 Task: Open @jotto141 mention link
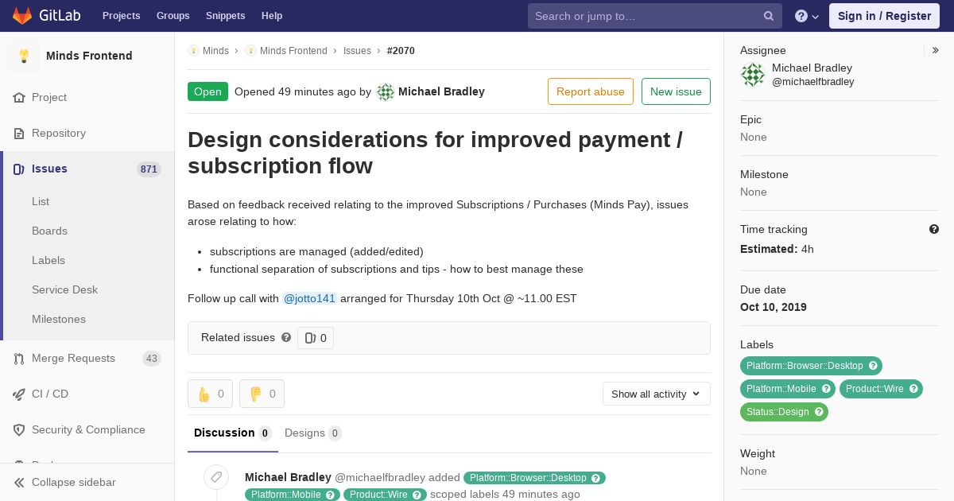[310, 298]
